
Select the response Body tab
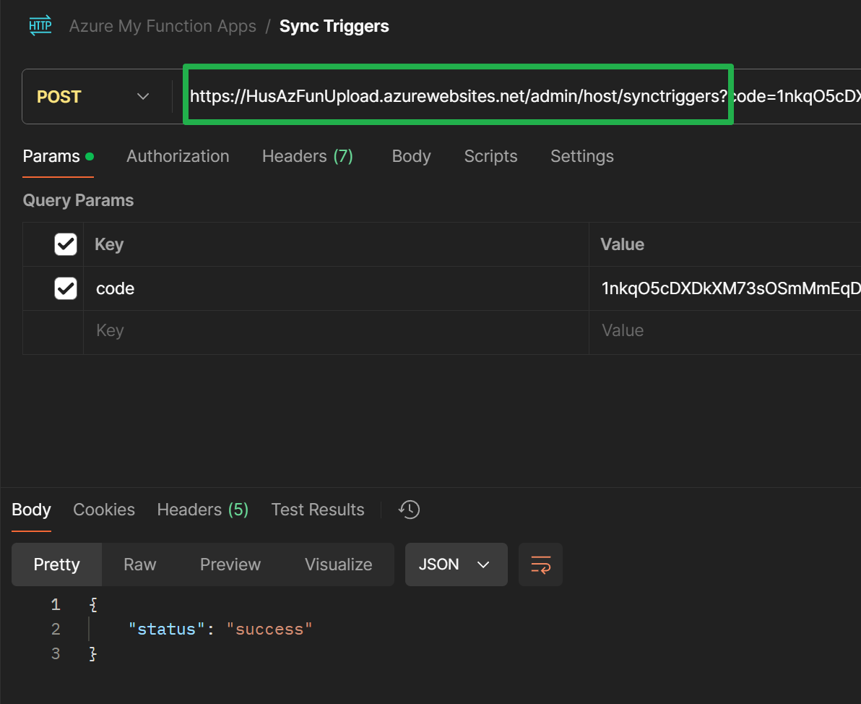31,510
